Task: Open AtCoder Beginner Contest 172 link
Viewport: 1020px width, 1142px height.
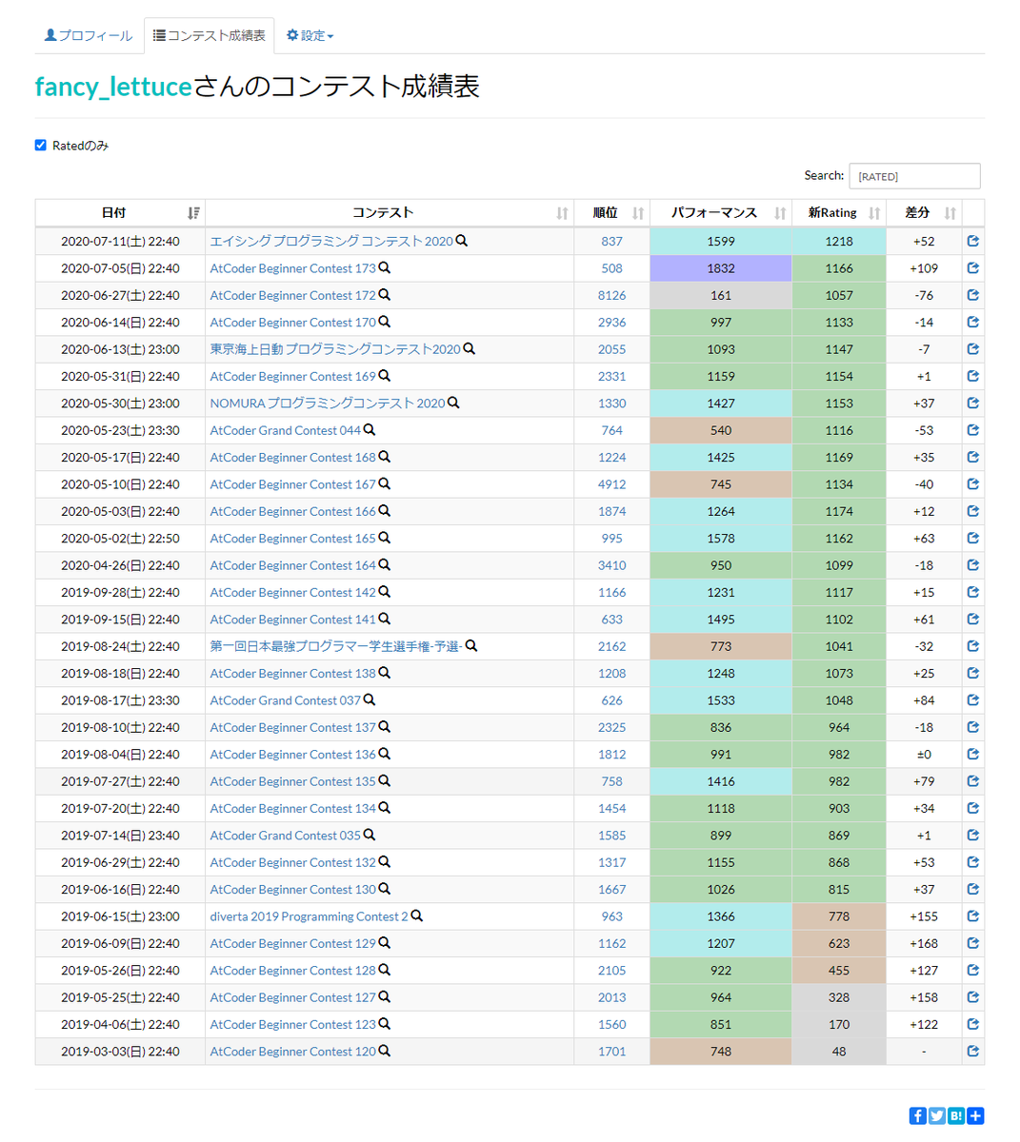Action: coord(293,295)
